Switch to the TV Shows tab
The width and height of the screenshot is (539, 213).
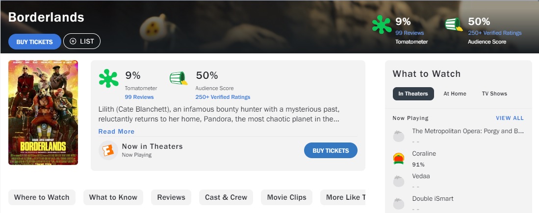coord(494,94)
